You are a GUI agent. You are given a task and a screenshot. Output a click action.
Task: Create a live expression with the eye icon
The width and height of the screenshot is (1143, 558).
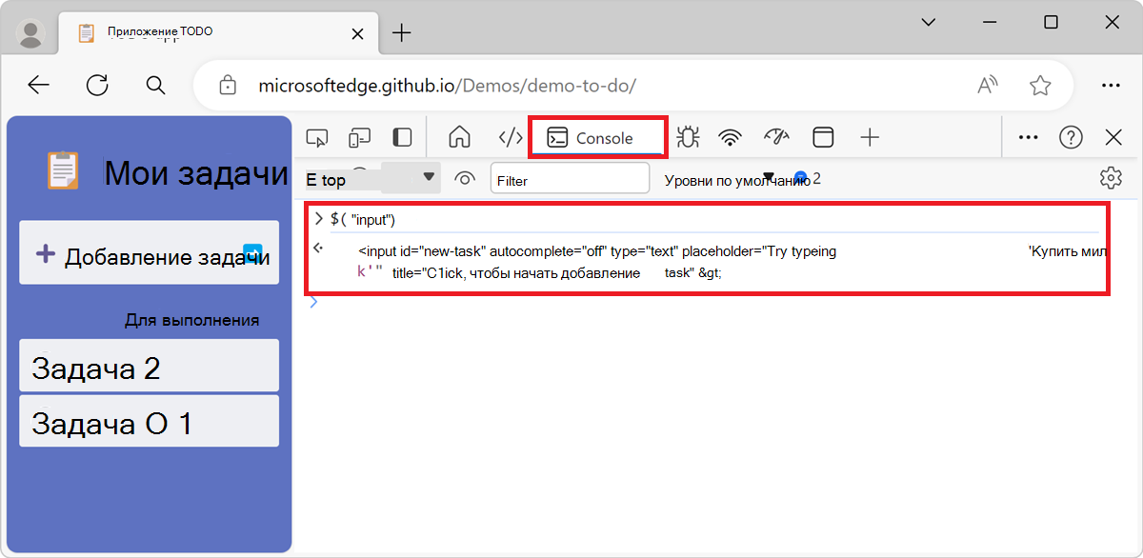[465, 178]
